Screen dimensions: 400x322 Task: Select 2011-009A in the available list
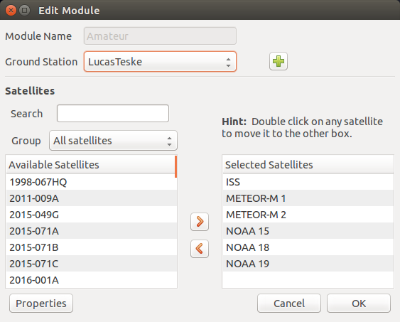pyautogui.click(x=92, y=198)
